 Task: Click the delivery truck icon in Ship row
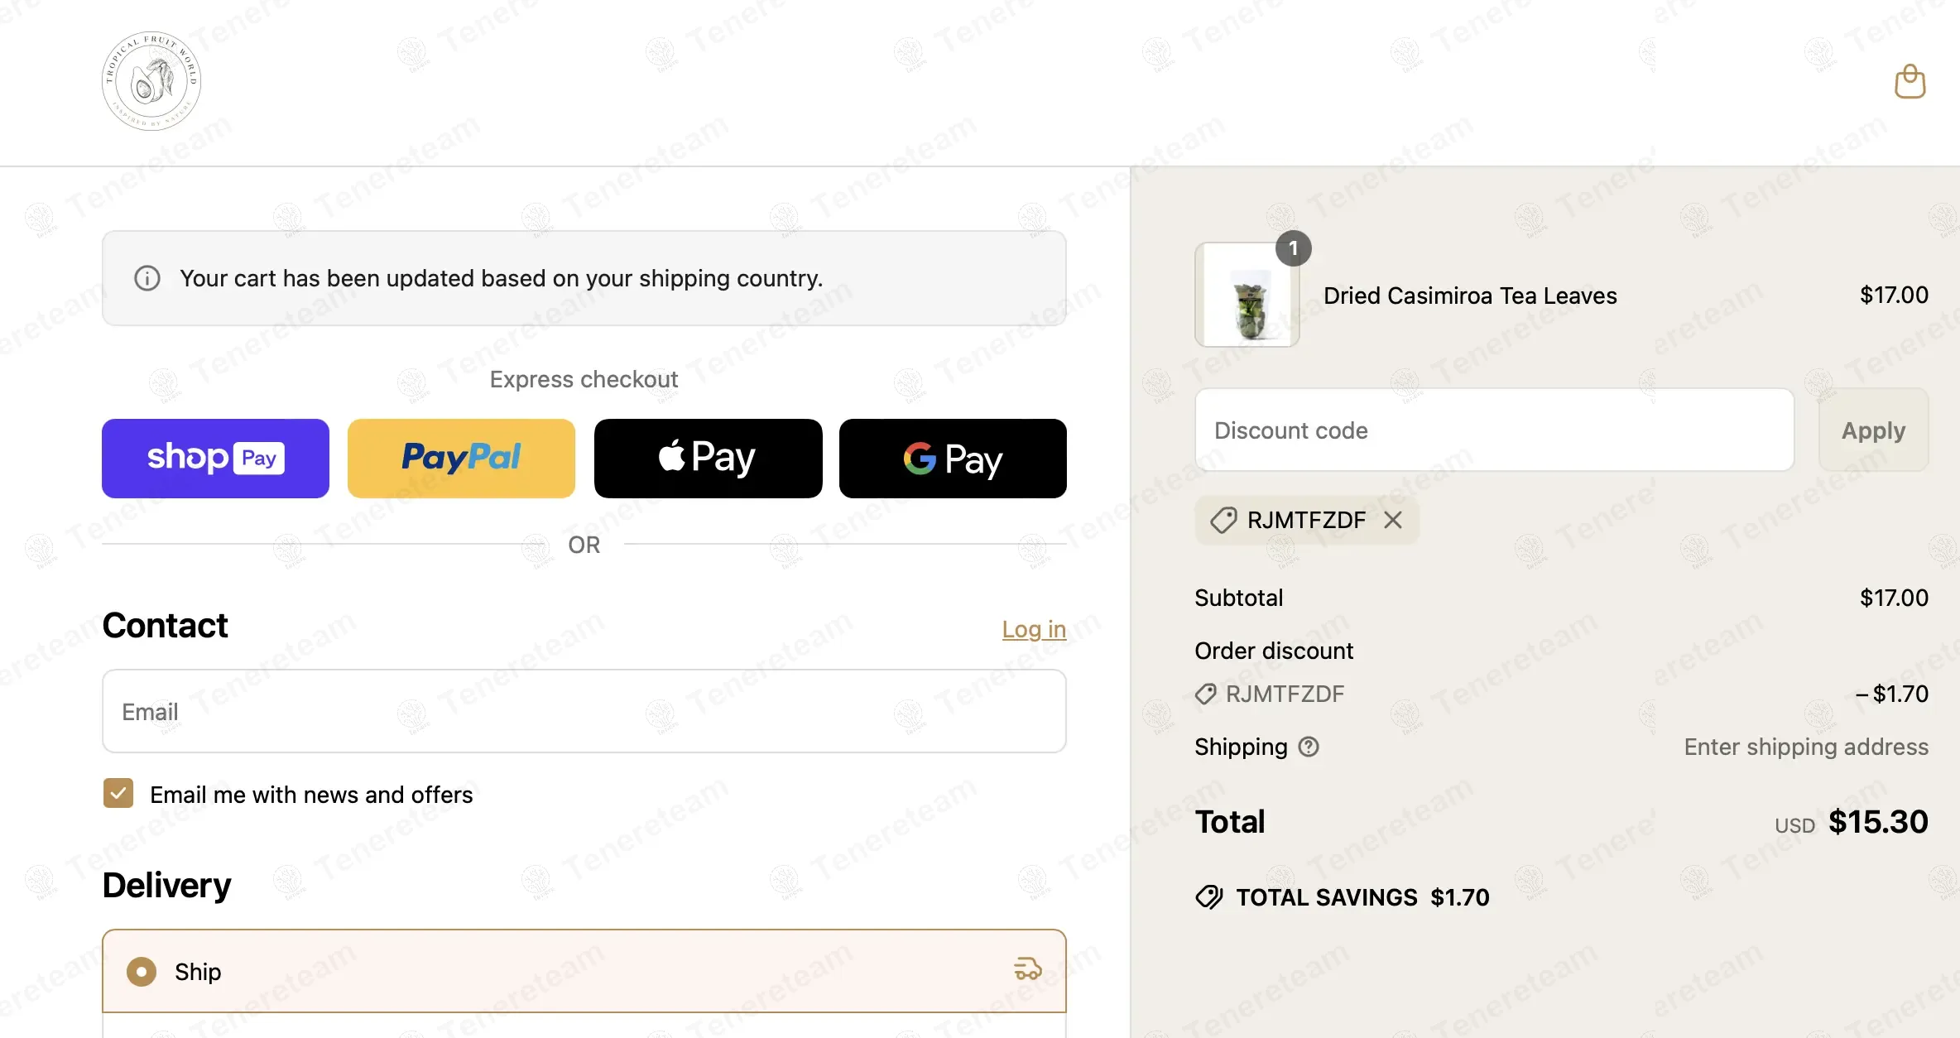click(1028, 968)
